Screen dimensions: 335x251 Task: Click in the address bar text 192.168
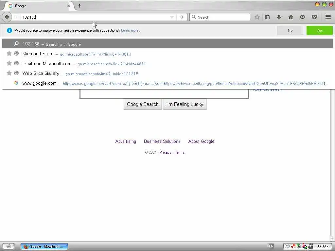pos(29,17)
